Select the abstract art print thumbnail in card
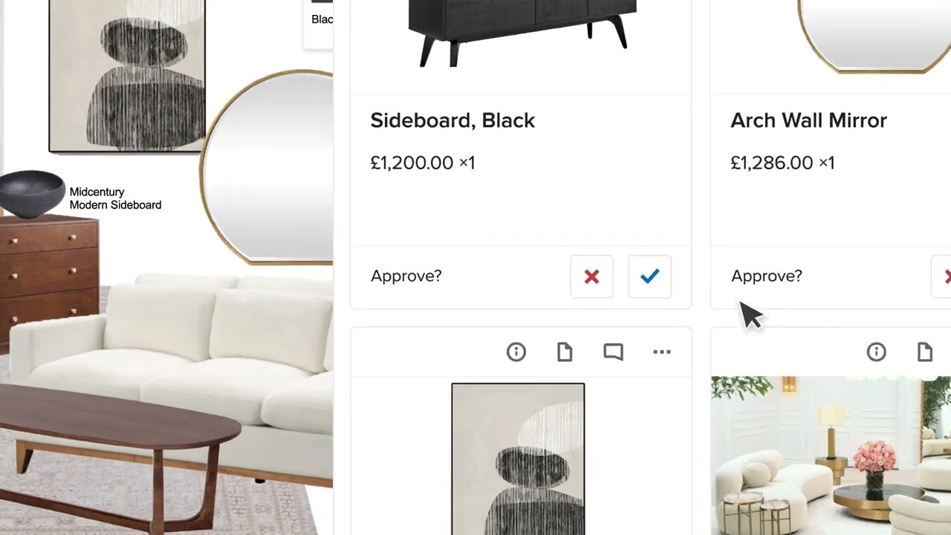This screenshot has width=951, height=535. pos(518,458)
